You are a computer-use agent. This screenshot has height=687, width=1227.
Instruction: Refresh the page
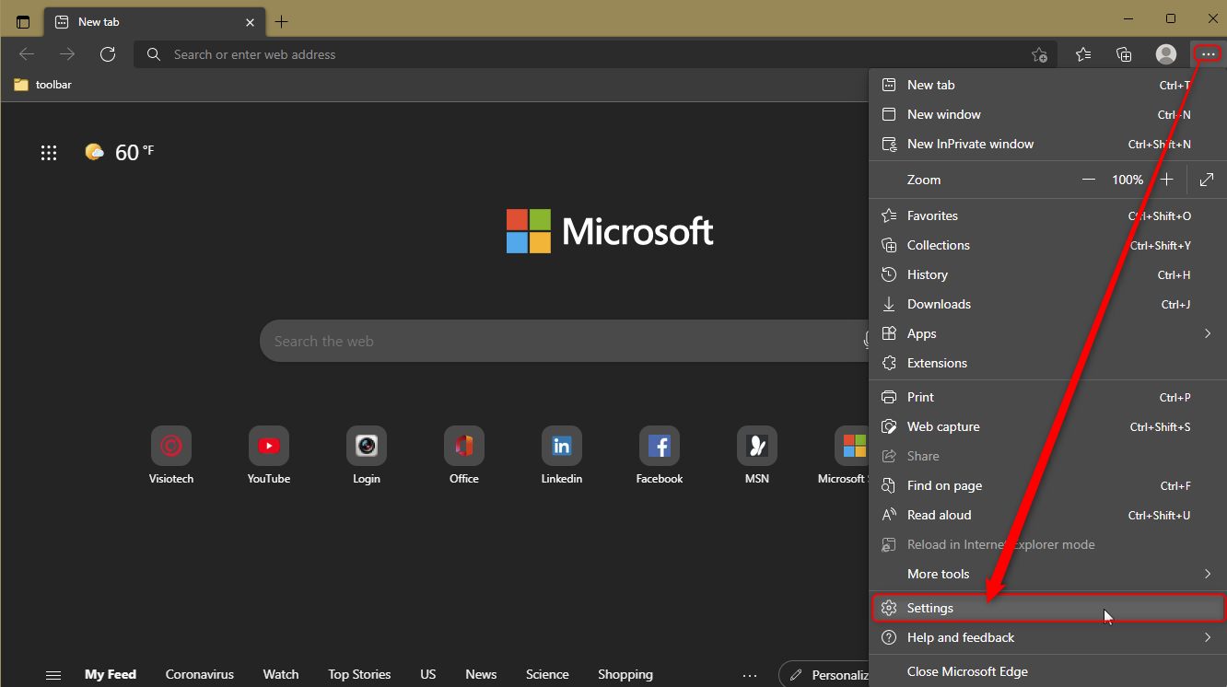(x=108, y=54)
